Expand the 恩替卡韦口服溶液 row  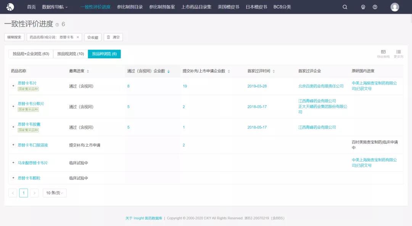click(x=13, y=145)
